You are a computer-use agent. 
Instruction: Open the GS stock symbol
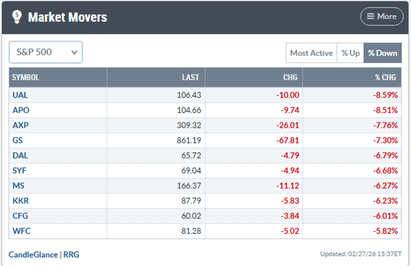coord(17,140)
